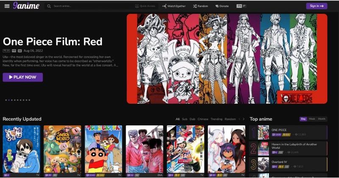Screen dimensions: 339x178
Task: Open the Snack World poster
Action: tap(62, 149)
